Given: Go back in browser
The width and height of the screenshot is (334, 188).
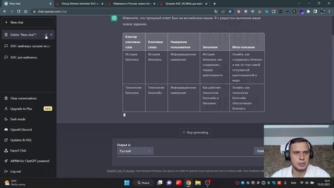Looking at the screenshot, I should click(5, 11).
